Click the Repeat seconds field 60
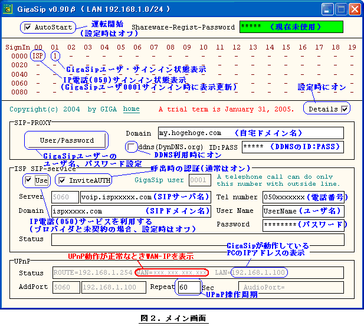364x329 pixels. (x=189, y=287)
